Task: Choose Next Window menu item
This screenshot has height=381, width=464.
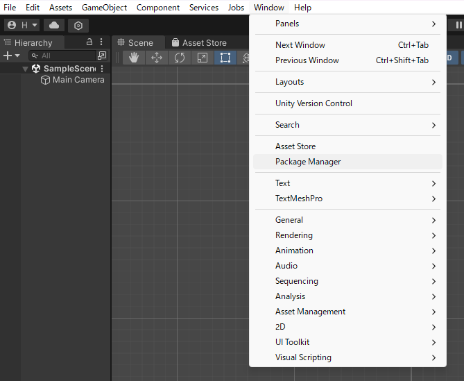Action: 347,45
